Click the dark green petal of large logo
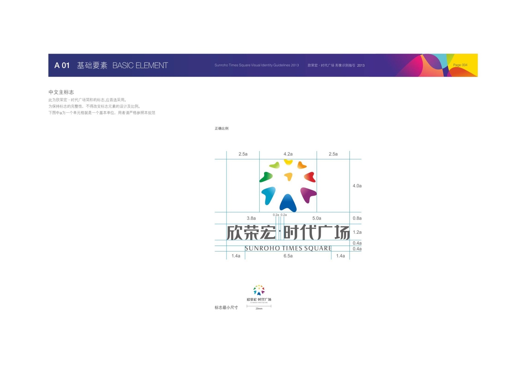 [x=266, y=177]
